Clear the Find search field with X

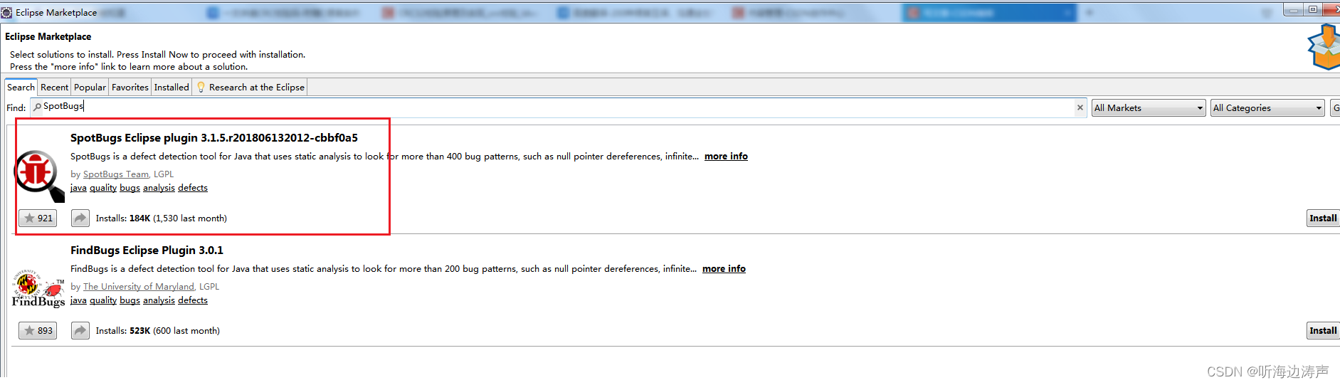point(1080,107)
